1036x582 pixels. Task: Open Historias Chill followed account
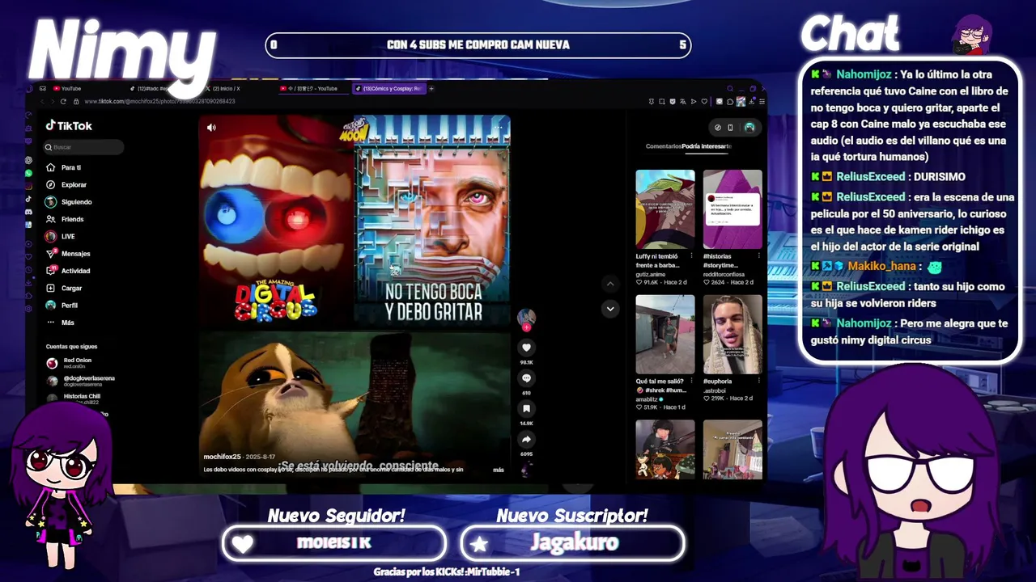pos(74,399)
